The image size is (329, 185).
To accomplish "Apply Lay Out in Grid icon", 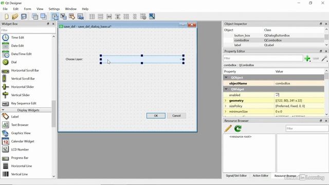I will (126, 16).
